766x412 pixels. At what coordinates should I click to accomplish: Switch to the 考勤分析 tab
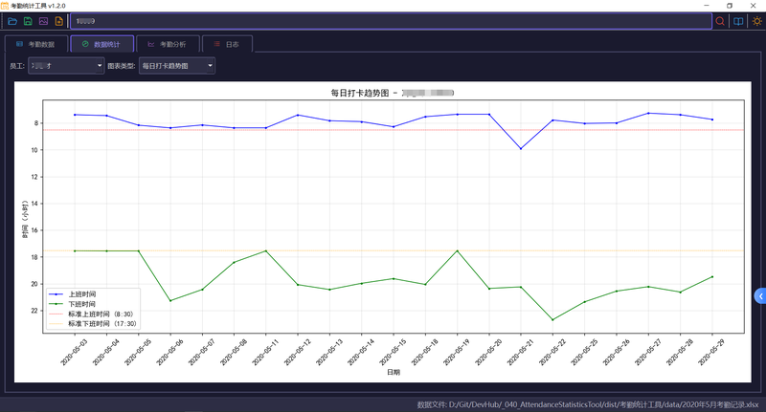pos(168,44)
